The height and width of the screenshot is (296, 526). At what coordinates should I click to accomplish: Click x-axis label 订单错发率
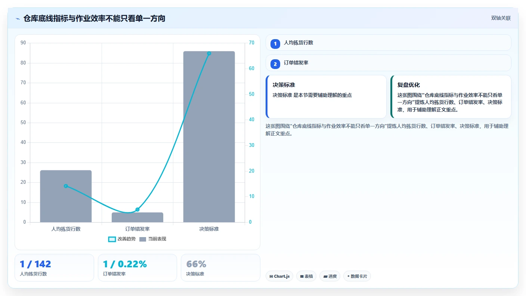pyautogui.click(x=137, y=229)
